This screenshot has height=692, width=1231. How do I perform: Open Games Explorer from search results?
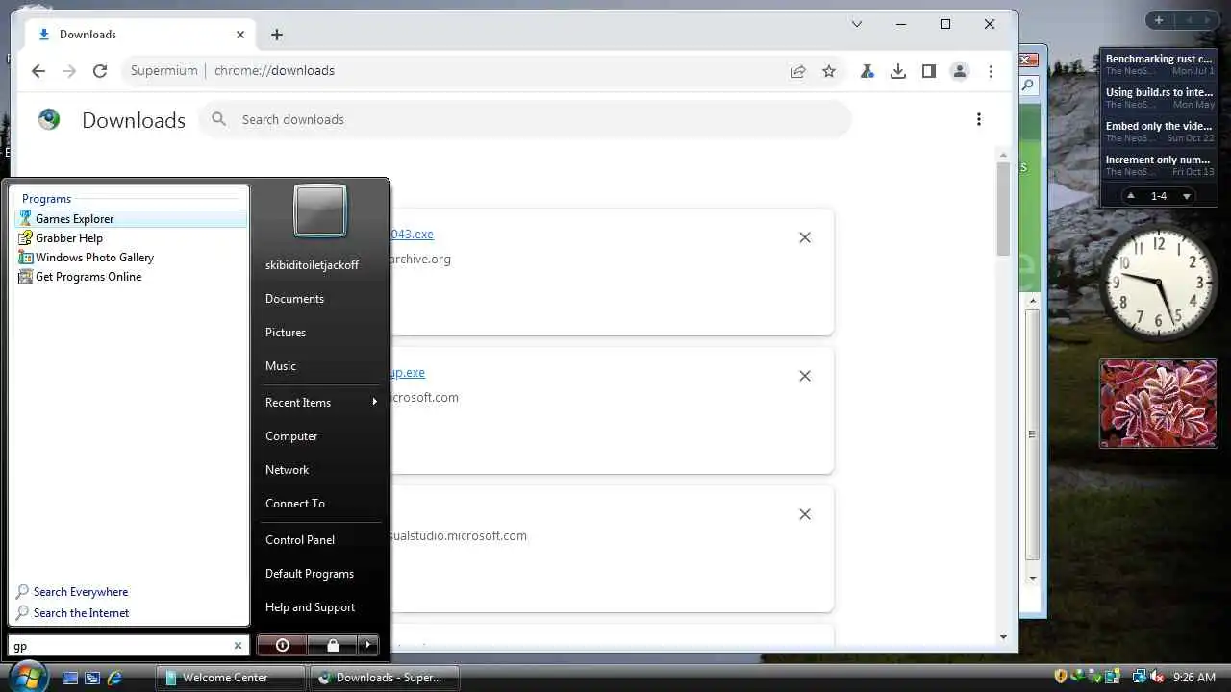point(131,219)
